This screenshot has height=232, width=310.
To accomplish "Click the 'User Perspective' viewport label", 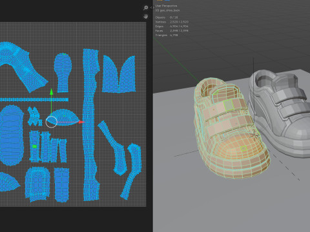I will point(166,6).
